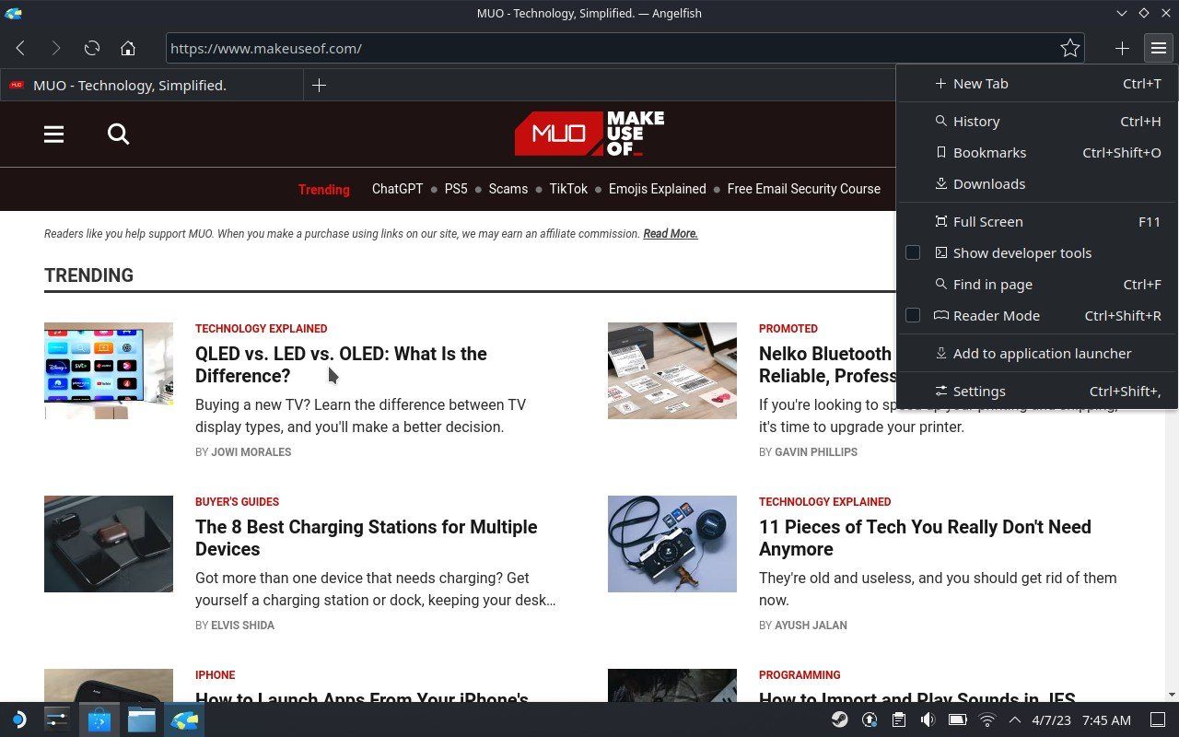Enable the Reader Mode checkbox
The height and width of the screenshot is (737, 1179).
click(913, 315)
